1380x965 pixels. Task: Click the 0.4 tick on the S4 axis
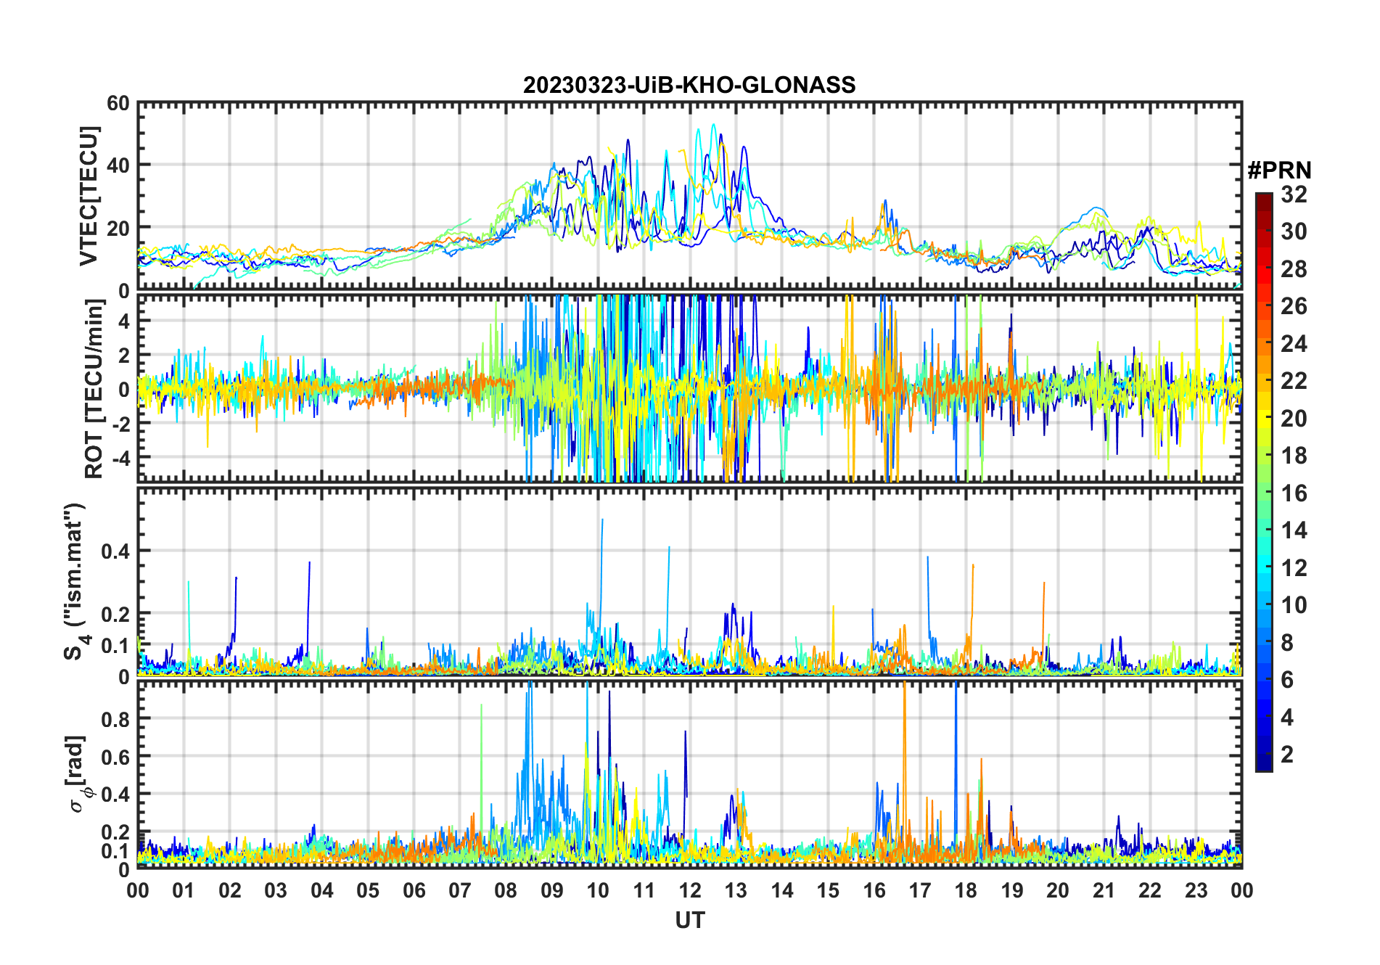tap(115, 551)
